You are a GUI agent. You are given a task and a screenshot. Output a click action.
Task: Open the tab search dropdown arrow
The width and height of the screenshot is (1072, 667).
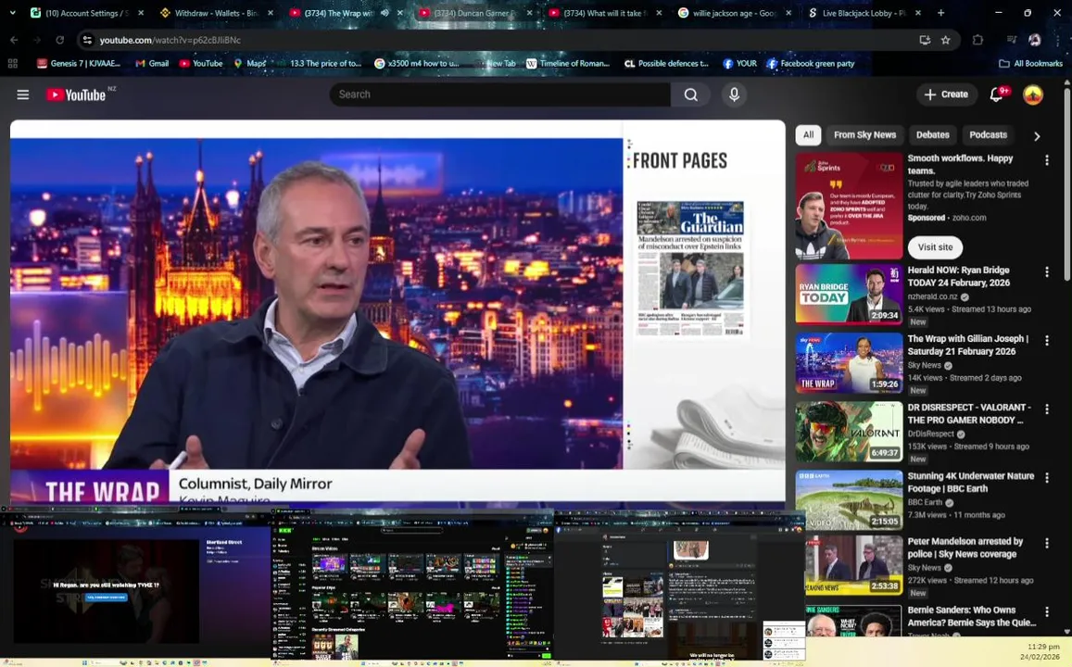click(x=12, y=13)
